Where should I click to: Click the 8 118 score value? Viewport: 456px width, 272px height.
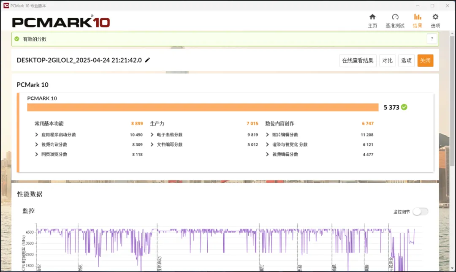click(137, 155)
